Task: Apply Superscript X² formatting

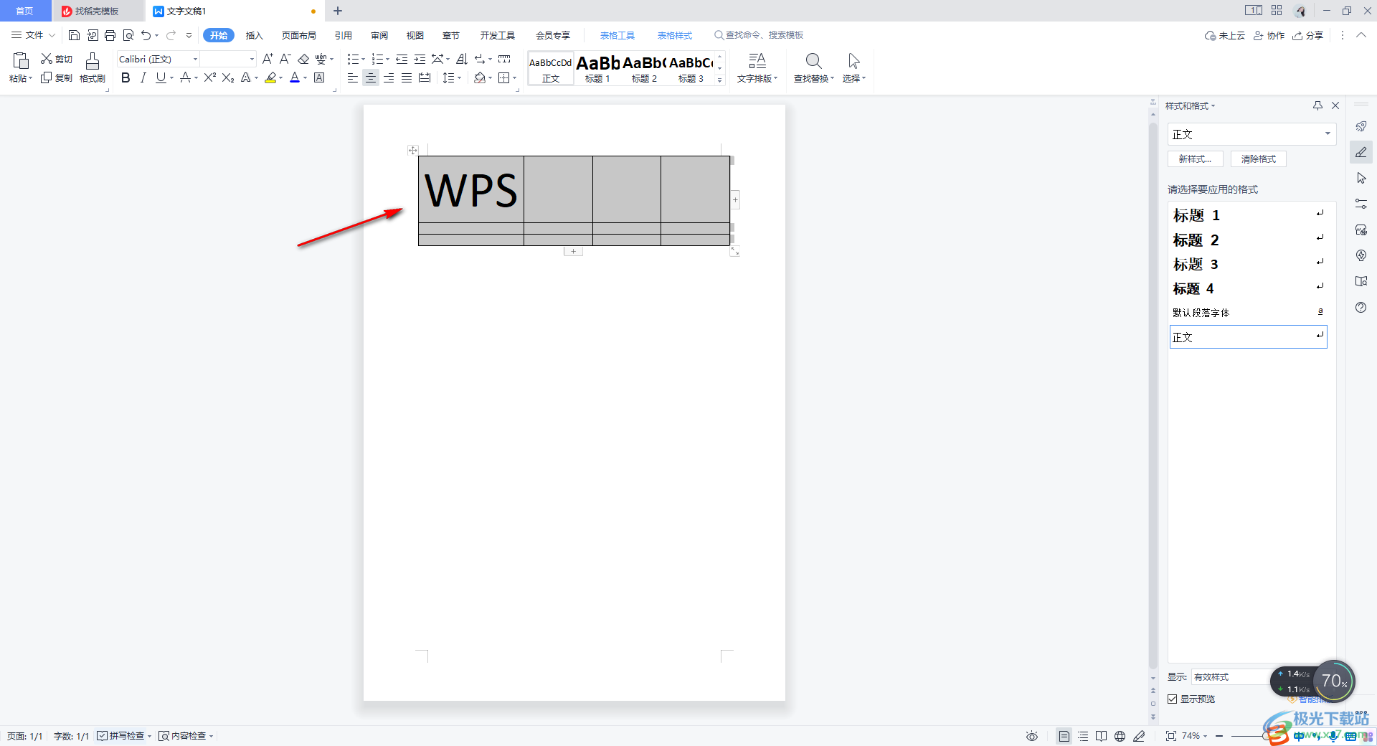Action: point(209,77)
